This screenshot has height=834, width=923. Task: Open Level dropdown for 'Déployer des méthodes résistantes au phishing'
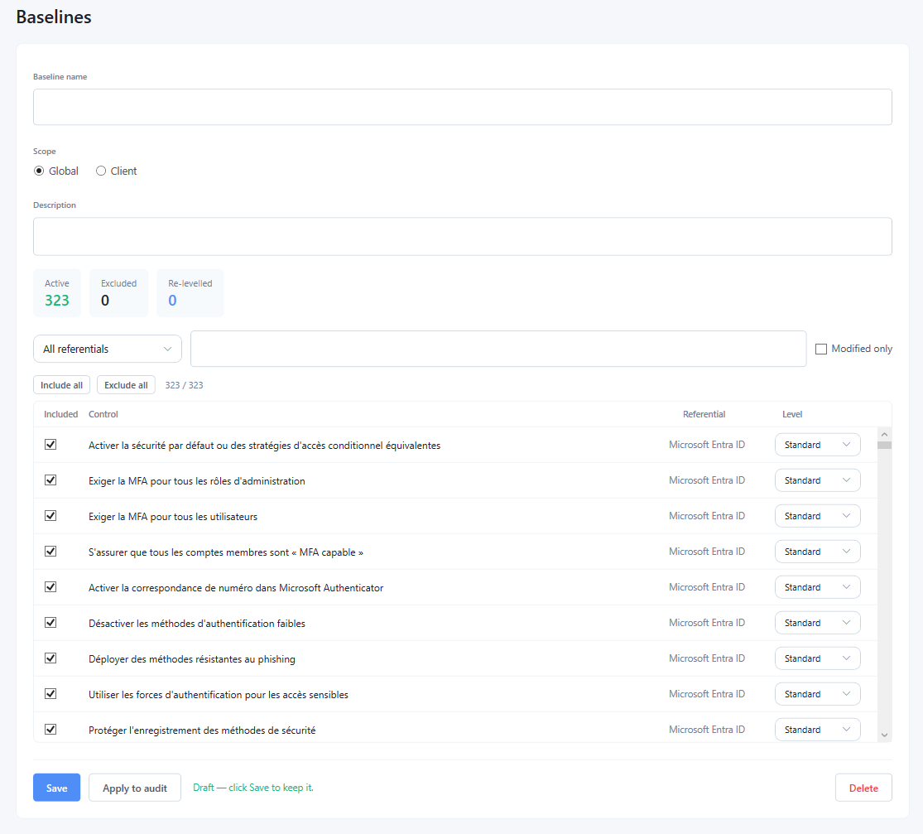pos(818,658)
